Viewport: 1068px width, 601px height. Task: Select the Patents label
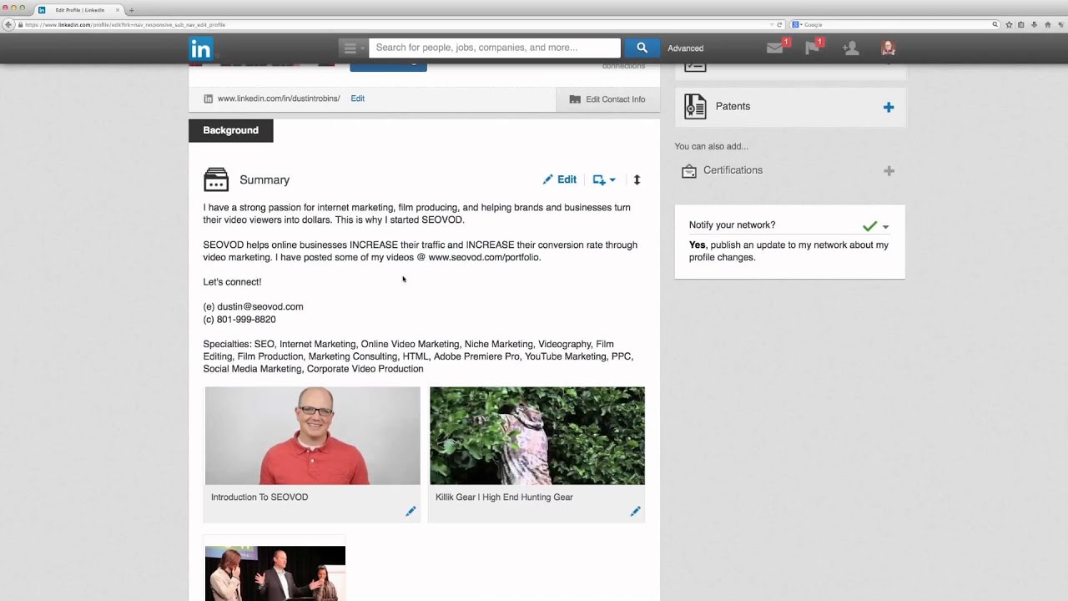(x=733, y=106)
